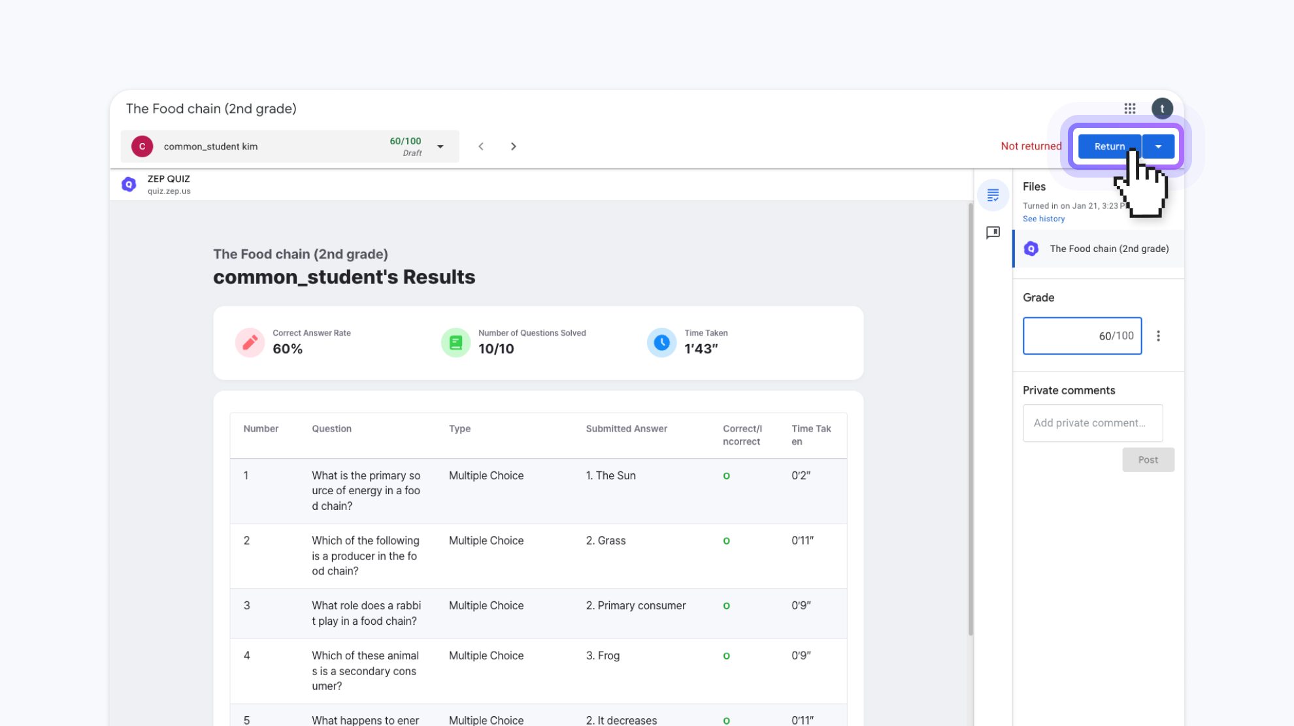Open the Files and grading panel icon

click(x=993, y=195)
